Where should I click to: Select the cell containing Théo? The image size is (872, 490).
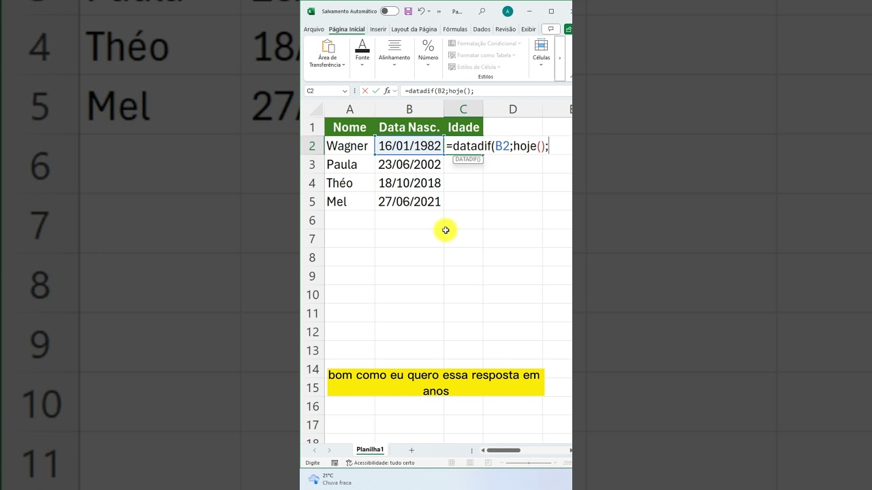349,183
